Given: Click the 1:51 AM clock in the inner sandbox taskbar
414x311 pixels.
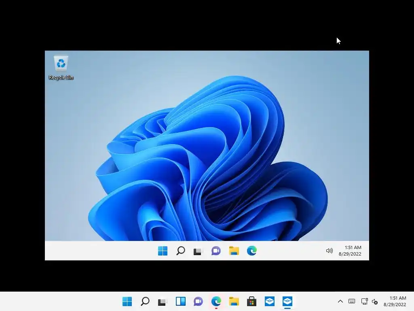Looking at the screenshot, I should [x=350, y=251].
